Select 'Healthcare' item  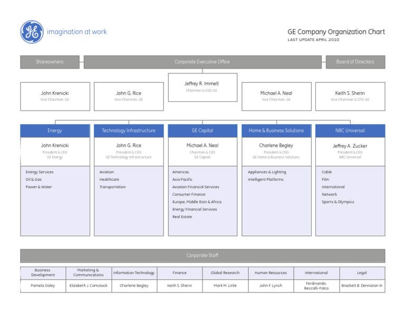[109, 180]
